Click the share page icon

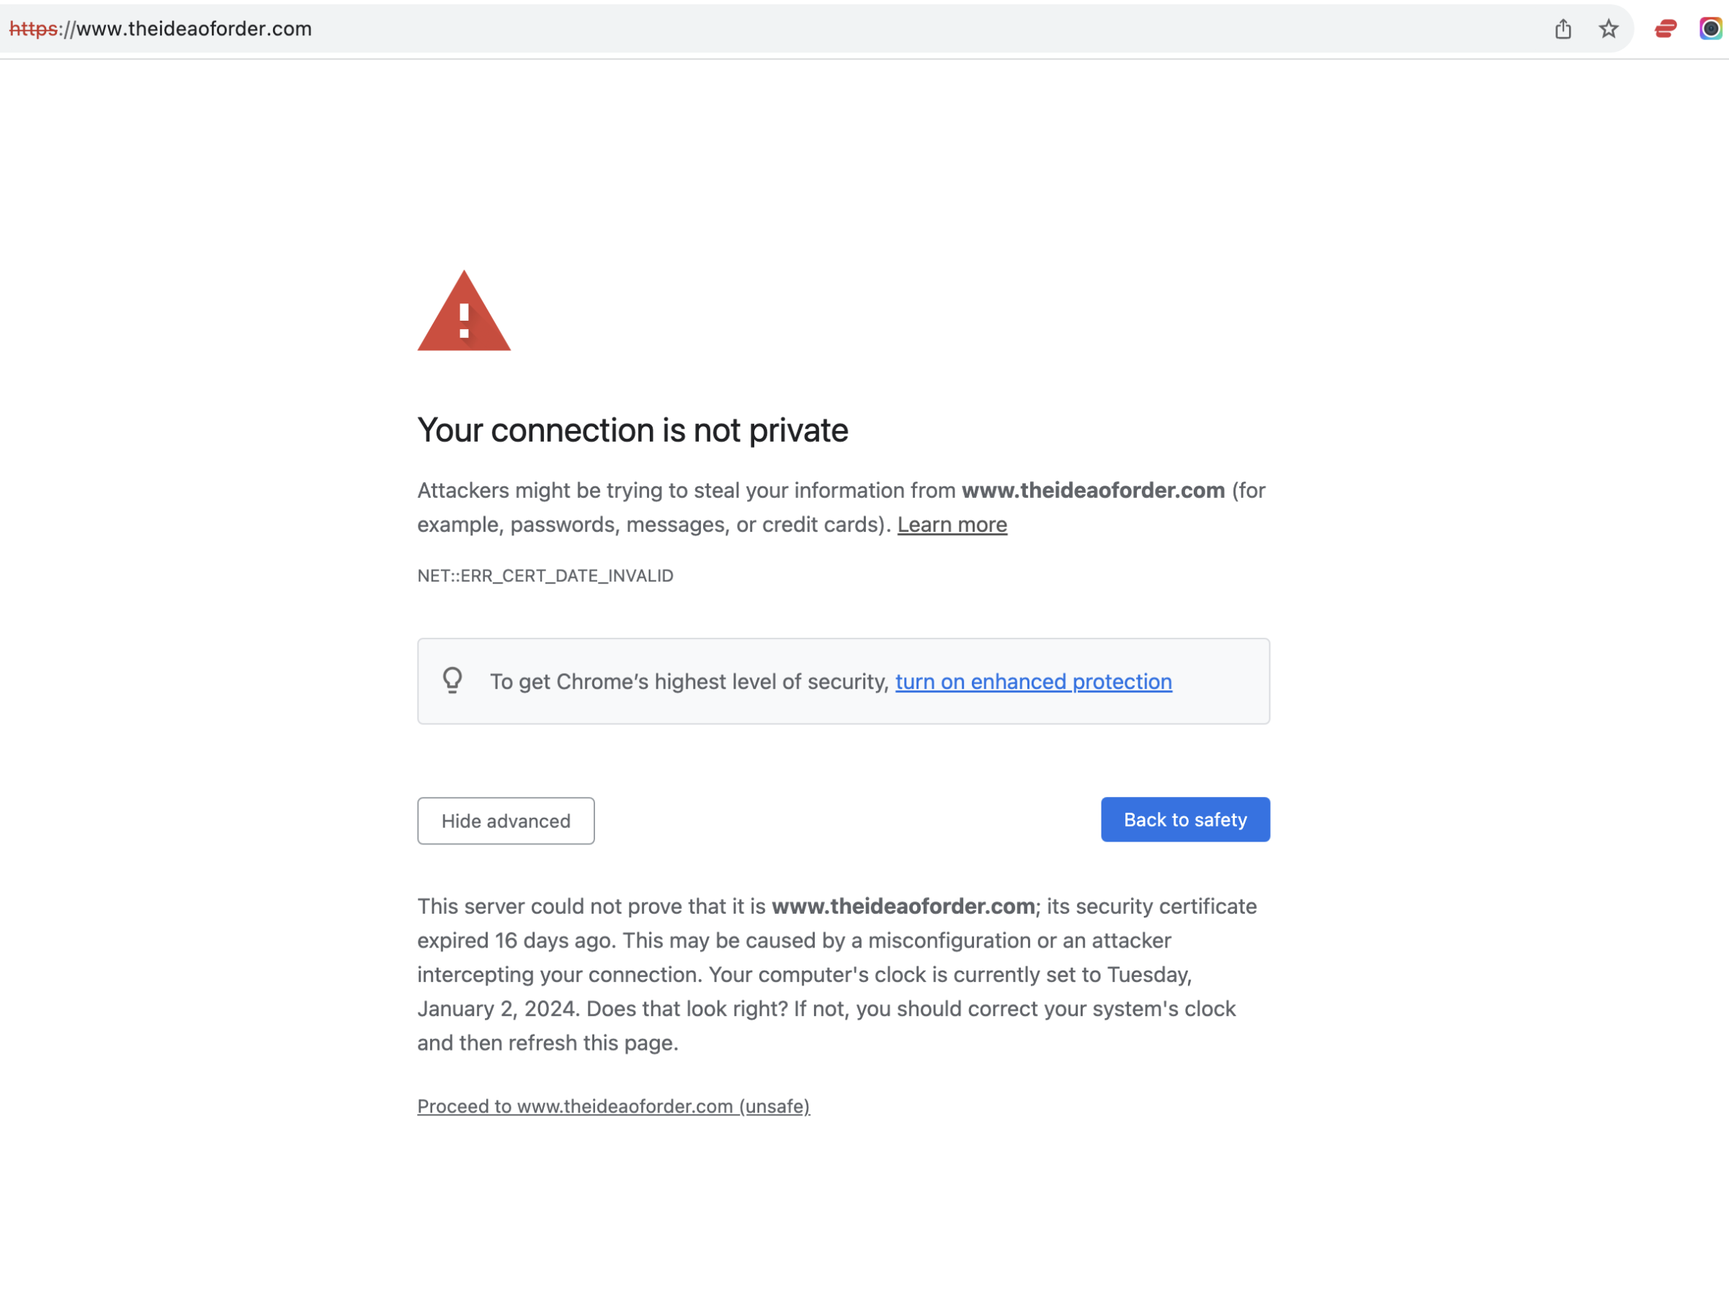pyautogui.click(x=1563, y=29)
